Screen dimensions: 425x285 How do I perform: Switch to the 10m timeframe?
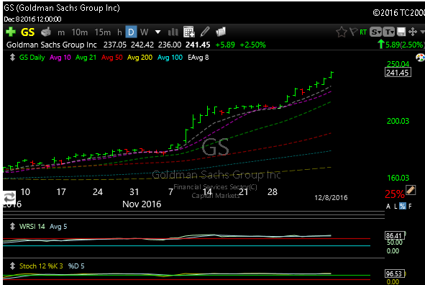point(79,32)
